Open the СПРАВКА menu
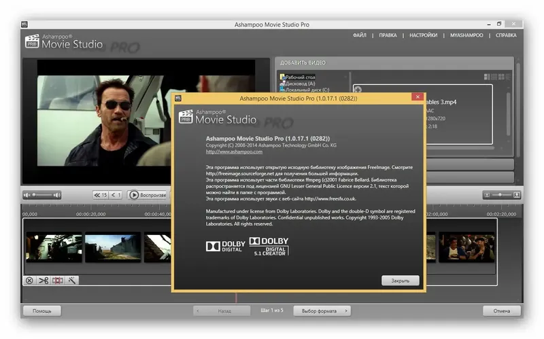Screen dimensions: 544x339 506,35
